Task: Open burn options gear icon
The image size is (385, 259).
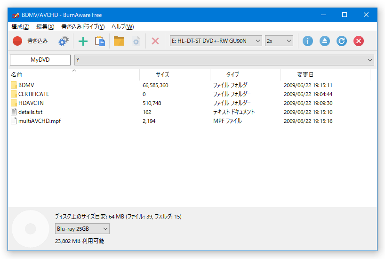Action: coord(64,41)
